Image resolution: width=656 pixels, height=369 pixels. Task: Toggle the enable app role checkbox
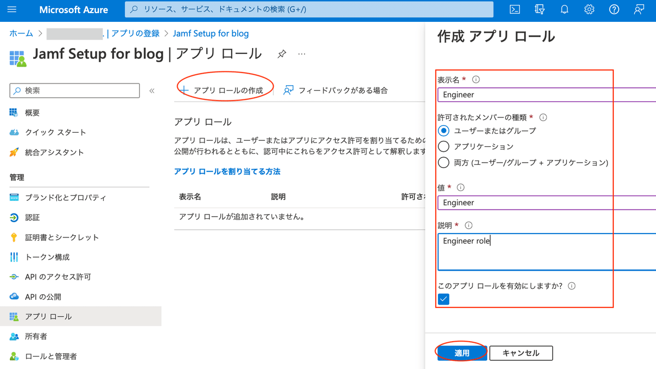coord(444,299)
